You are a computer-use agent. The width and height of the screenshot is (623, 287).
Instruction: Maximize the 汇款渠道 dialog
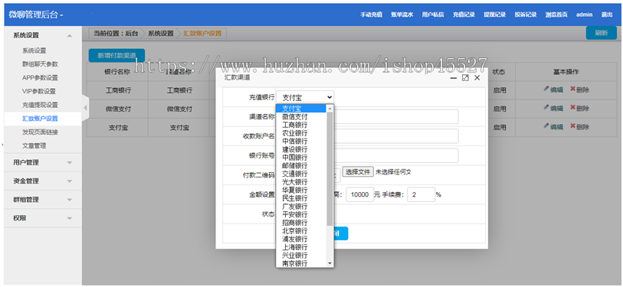465,78
